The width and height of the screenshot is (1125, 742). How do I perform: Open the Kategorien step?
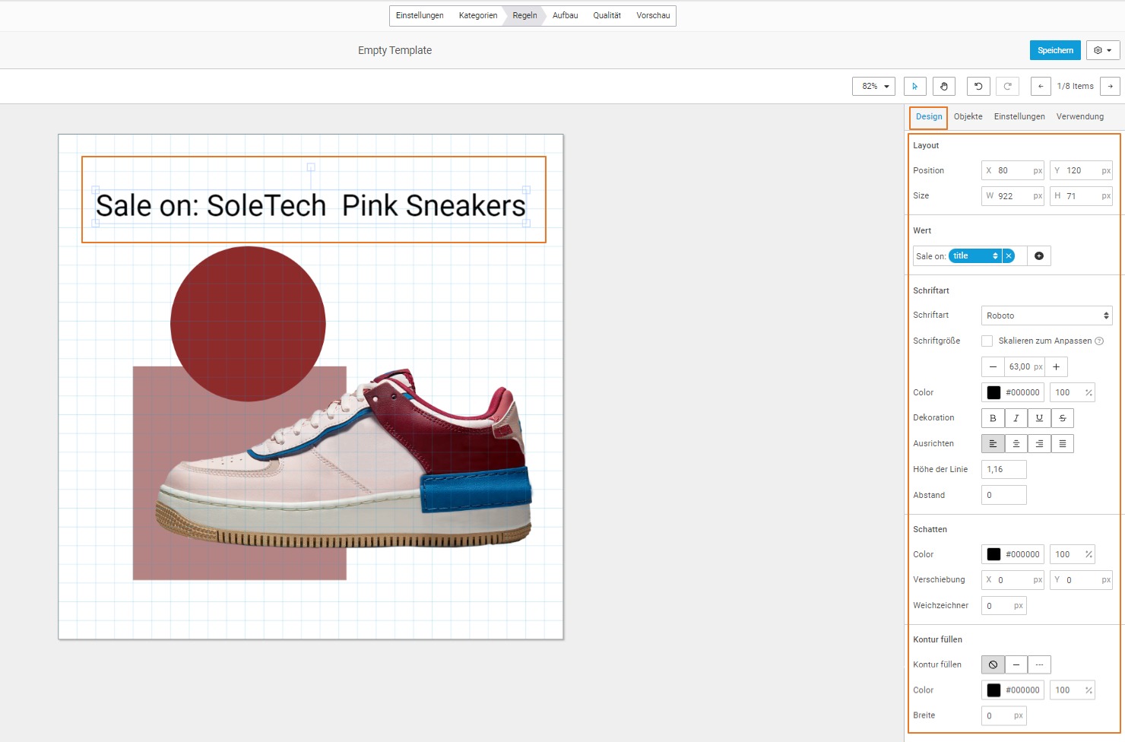pyautogui.click(x=478, y=15)
